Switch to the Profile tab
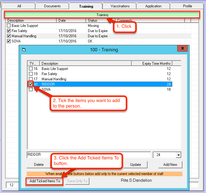 (187, 6)
